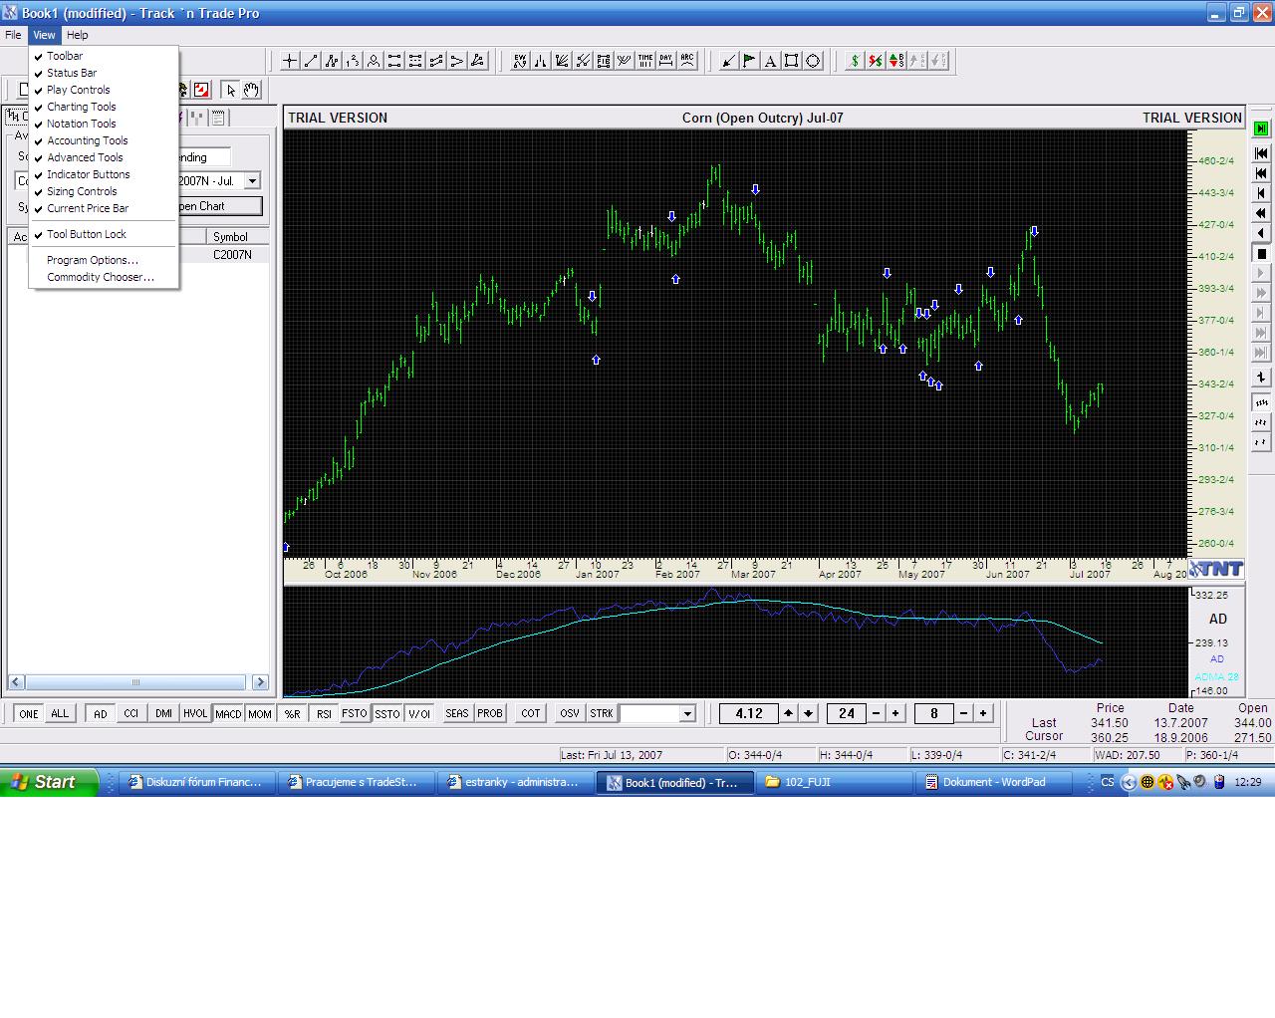Disable Tool Button Lock option
The width and height of the screenshot is (1275, 1018).
coord(86,234)
